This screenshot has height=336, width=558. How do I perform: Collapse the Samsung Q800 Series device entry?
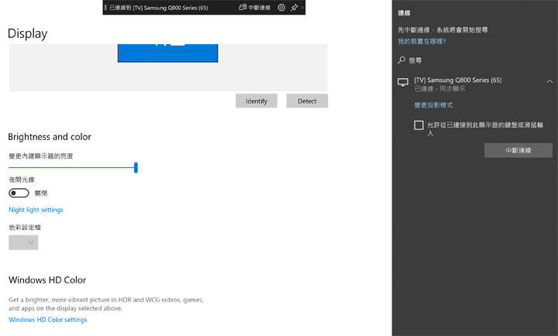click(x=549, y=81)
